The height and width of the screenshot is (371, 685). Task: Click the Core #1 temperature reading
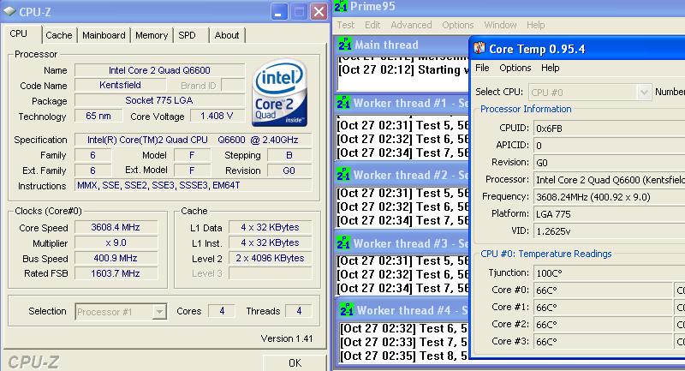603,308
